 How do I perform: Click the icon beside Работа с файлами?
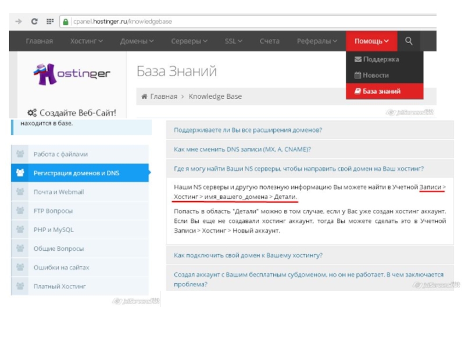click(x=20, y=154)
